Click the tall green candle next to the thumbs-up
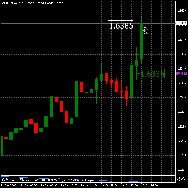This screenshot has width=188, height=188. (x=142, y=41)
